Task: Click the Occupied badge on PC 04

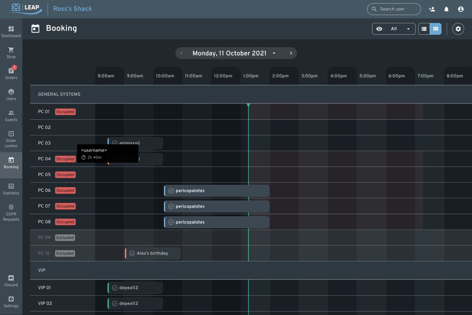Action: (65, 159)
